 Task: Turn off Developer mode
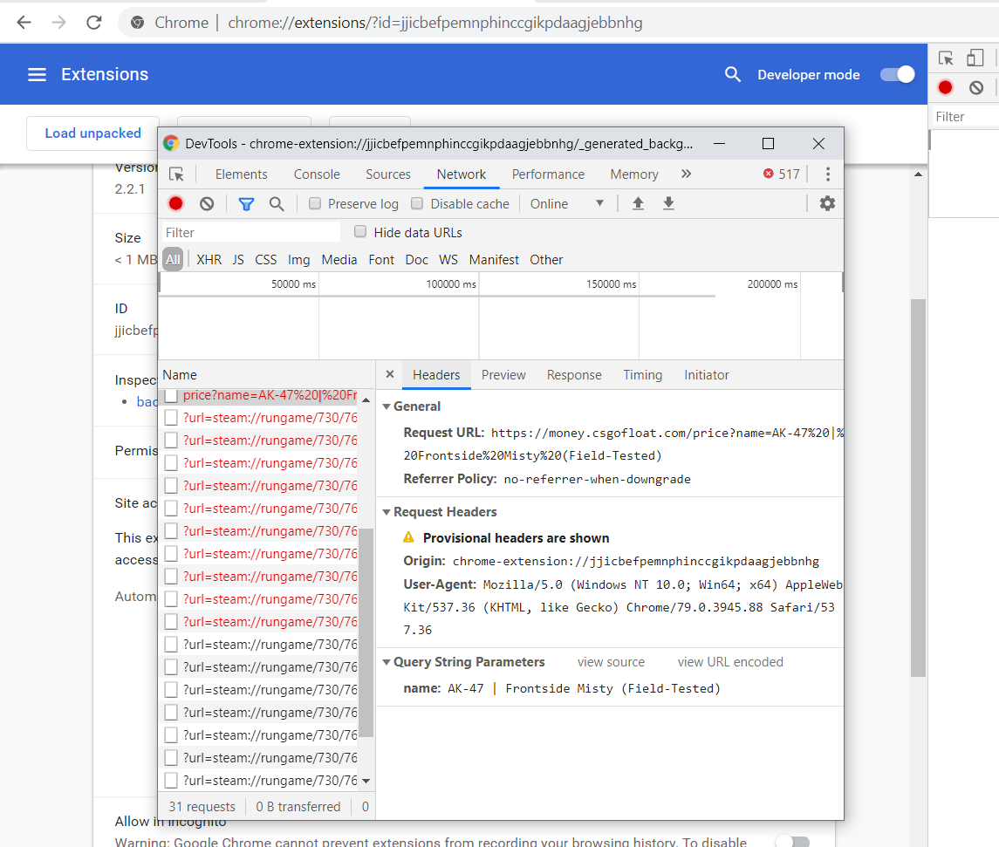[x=897, y=74]
